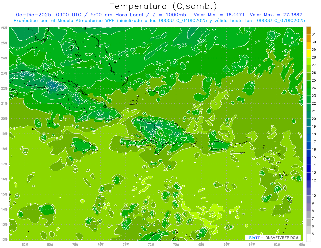Click the "22N" latitude axis label
Viewport: 321px width, 248px height.
4,88
